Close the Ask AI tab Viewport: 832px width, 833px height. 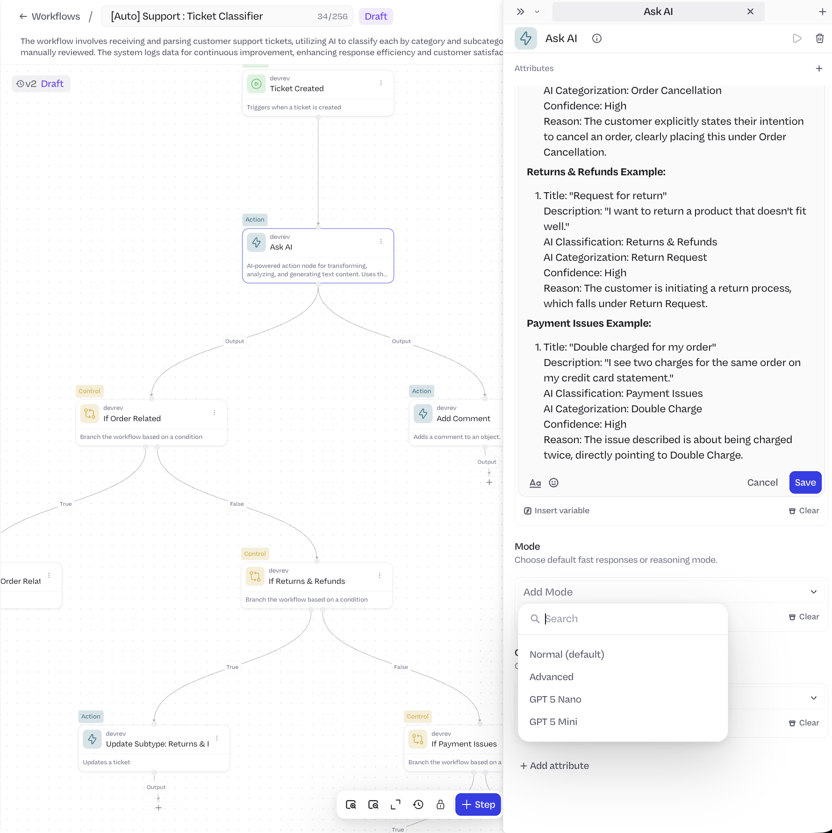click(750, 12)
